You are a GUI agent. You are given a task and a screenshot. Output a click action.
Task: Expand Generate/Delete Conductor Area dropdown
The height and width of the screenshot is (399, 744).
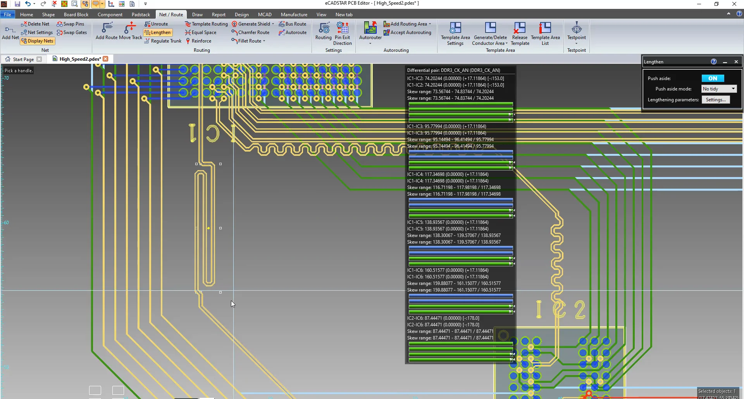pyautogui.click(x=506, y=43)
